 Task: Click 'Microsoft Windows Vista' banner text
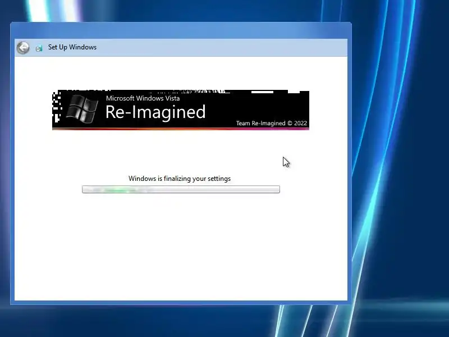pyautogui.click(x=143, y=98)
